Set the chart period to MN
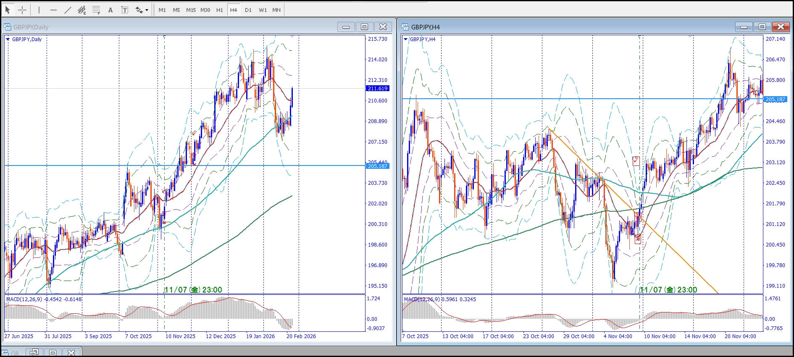Image resolution: width=794 pixels, height=357 pixels. [276, 10]
